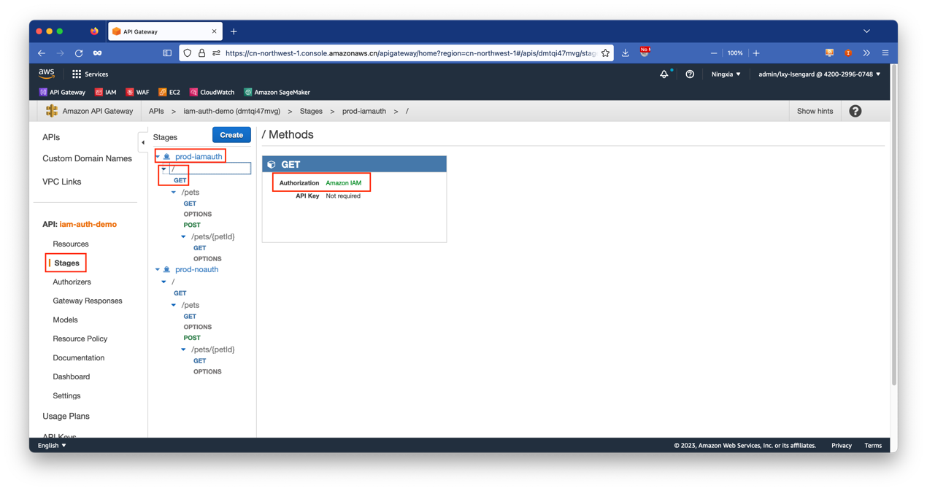Collapse the left navigation panel arrow
Image resolution: width=927 pixels, height=491 pixels.
tap(143, 142)
